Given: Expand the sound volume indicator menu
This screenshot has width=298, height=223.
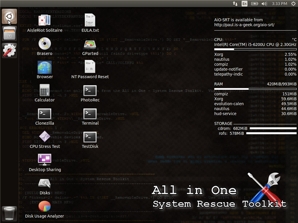Looking at the screenshot, I should pyautogui.click(x=264, y=4).
